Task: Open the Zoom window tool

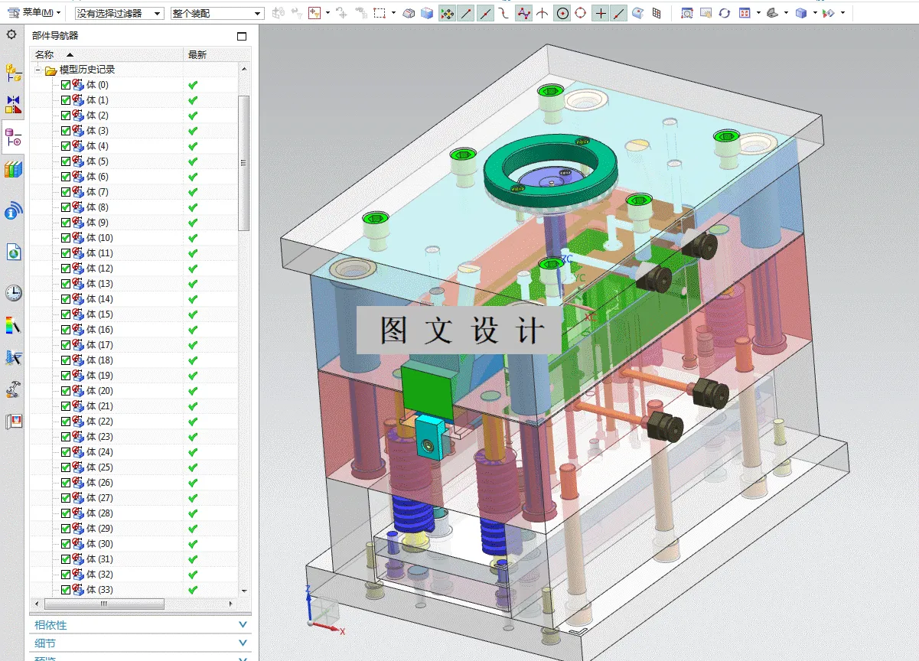Action: (688, 13)
